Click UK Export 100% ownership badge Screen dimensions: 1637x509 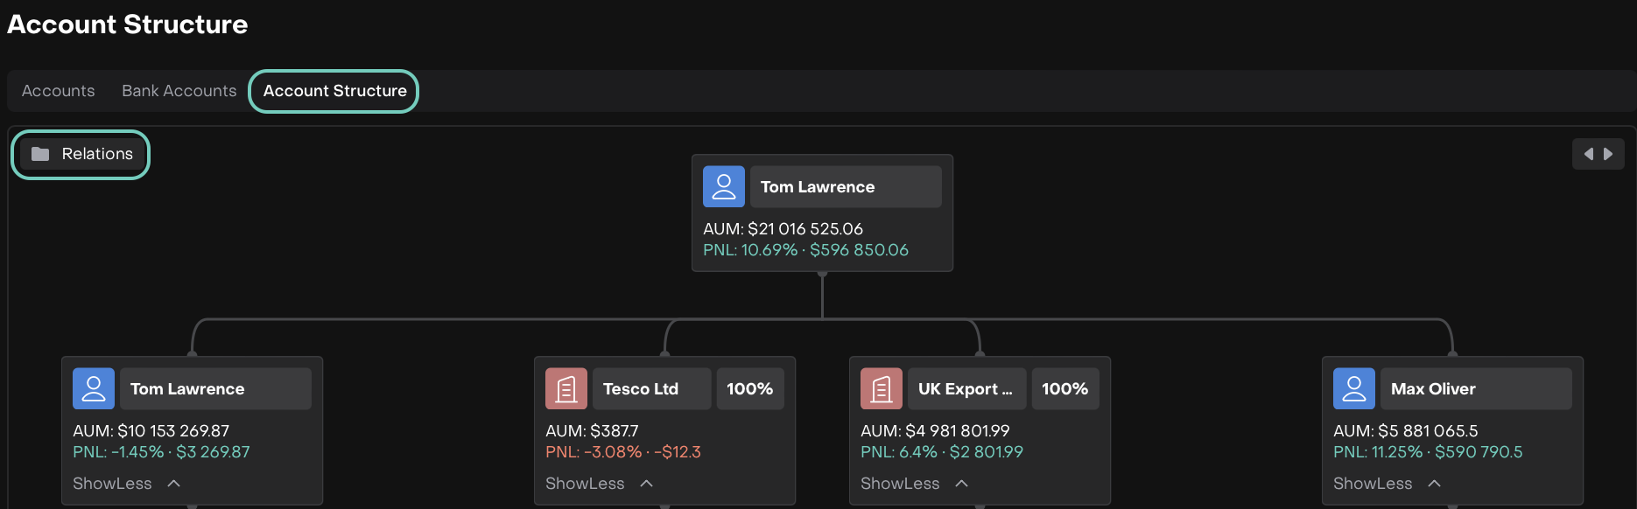click(1064, 389)
